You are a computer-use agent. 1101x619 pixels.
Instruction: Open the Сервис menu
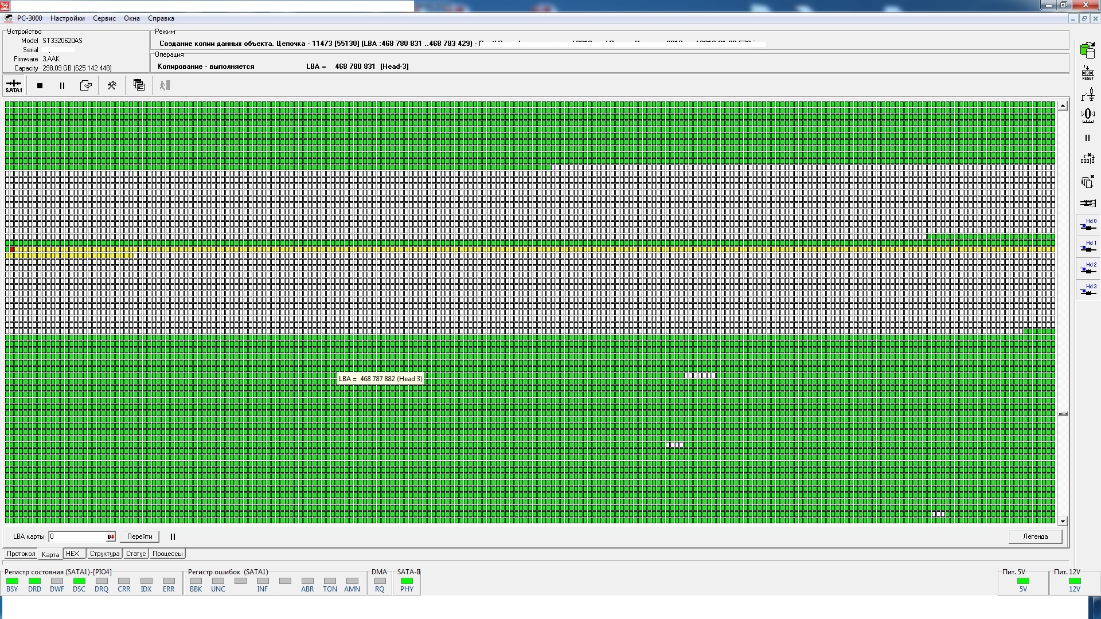click(104, 18)
